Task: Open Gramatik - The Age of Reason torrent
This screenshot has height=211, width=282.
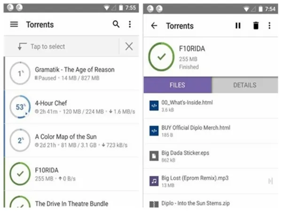Action: (x=71, y=73)
